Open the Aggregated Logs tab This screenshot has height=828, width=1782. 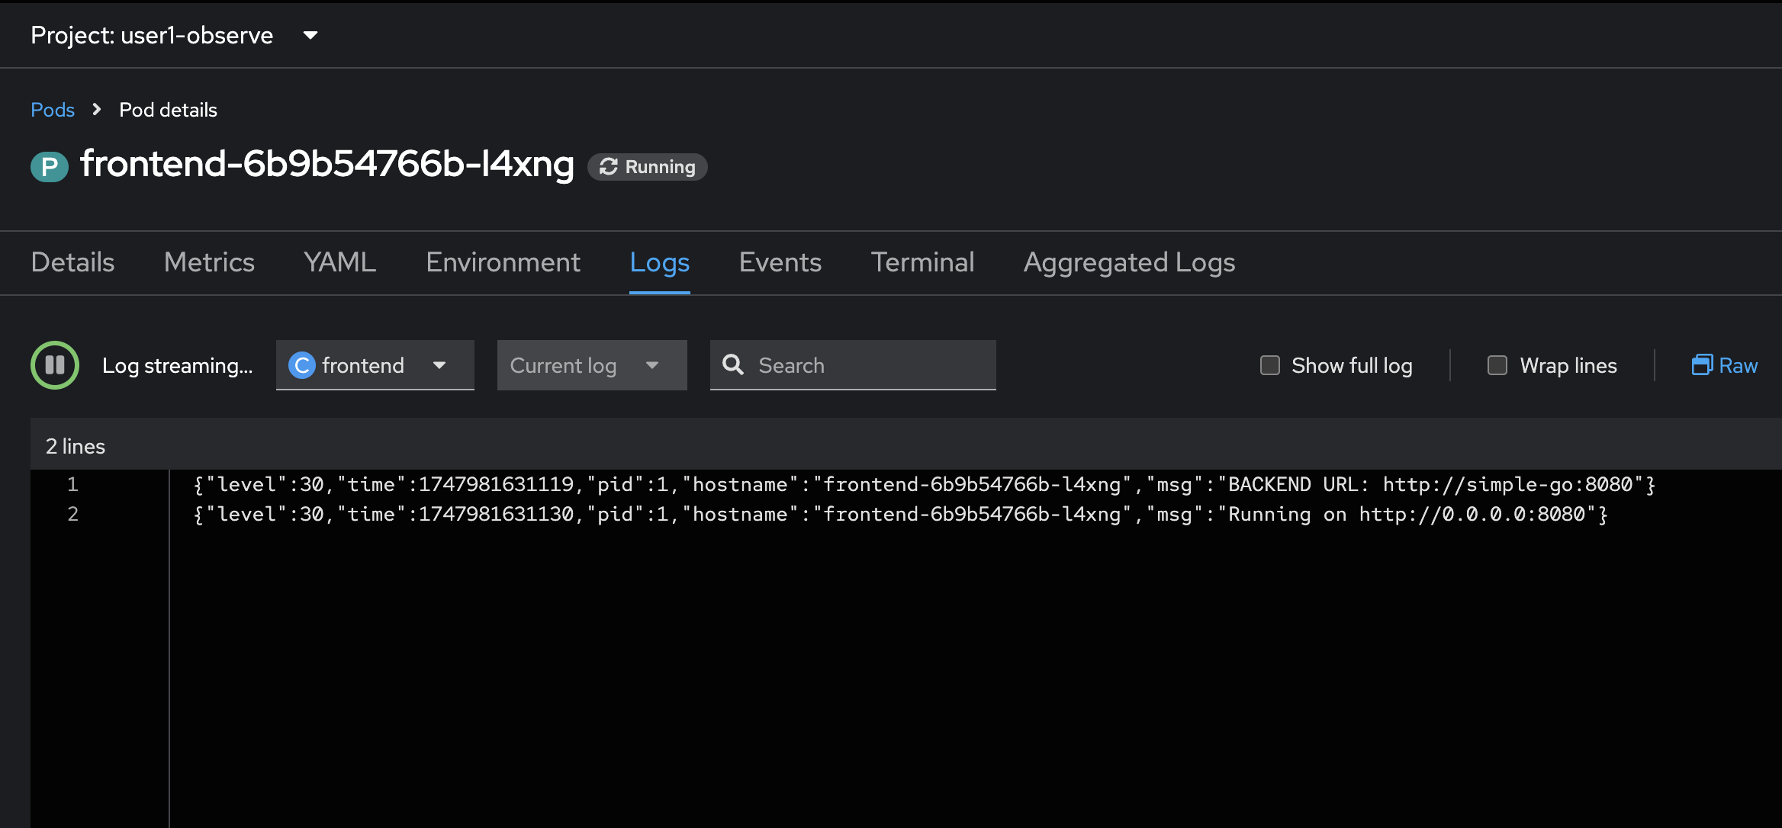(1129, 262)
